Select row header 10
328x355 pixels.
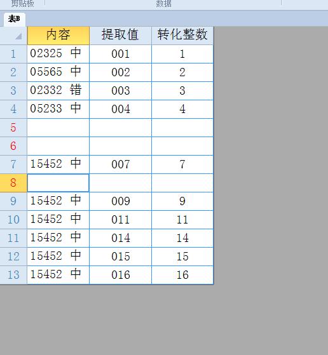[x=13, y=220]
